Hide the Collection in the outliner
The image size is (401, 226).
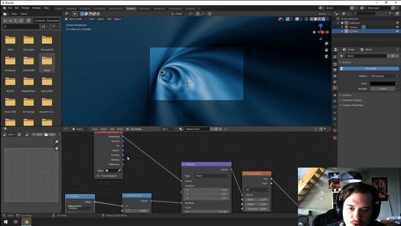point(397,23)
